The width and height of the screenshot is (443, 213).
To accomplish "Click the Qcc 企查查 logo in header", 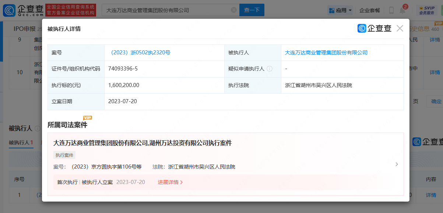I will coord(23,10).
